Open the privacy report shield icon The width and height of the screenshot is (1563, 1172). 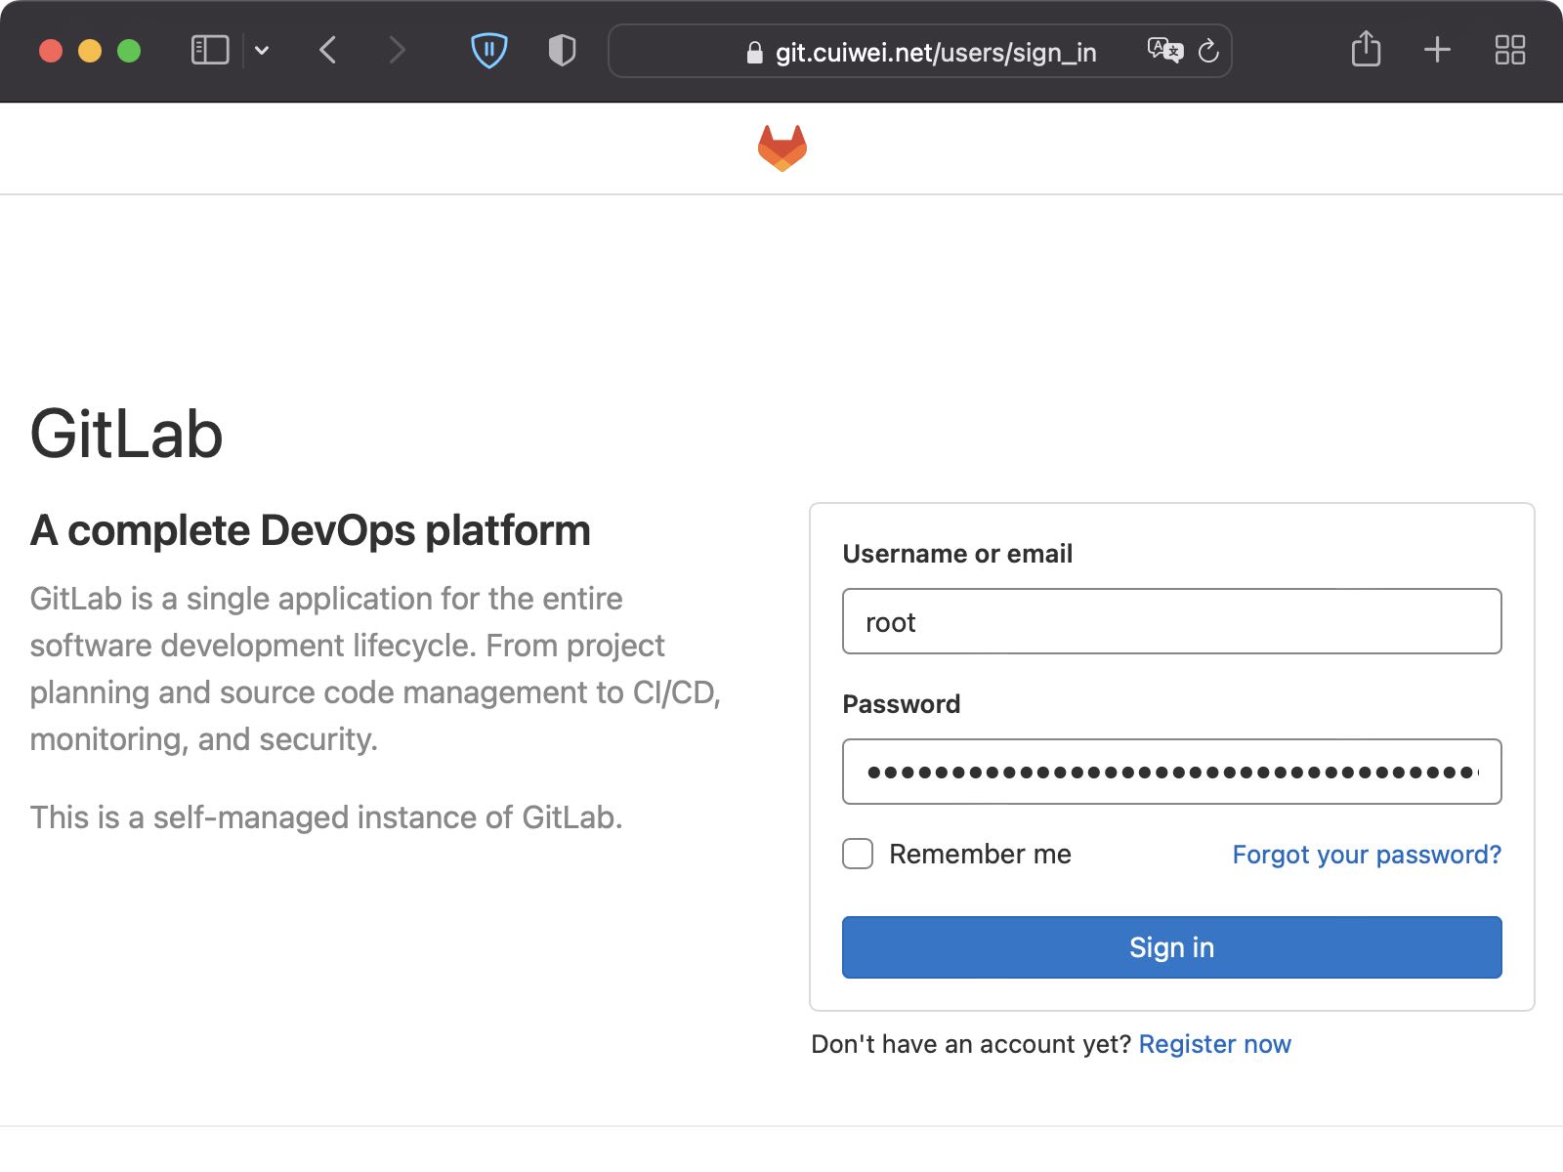[x=562, y=50]
